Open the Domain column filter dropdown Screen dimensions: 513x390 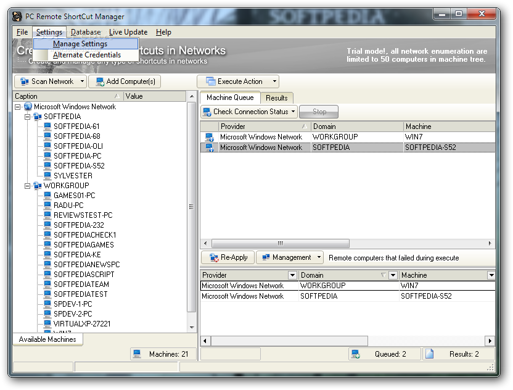pyautogui.click(x=393, y=275)
